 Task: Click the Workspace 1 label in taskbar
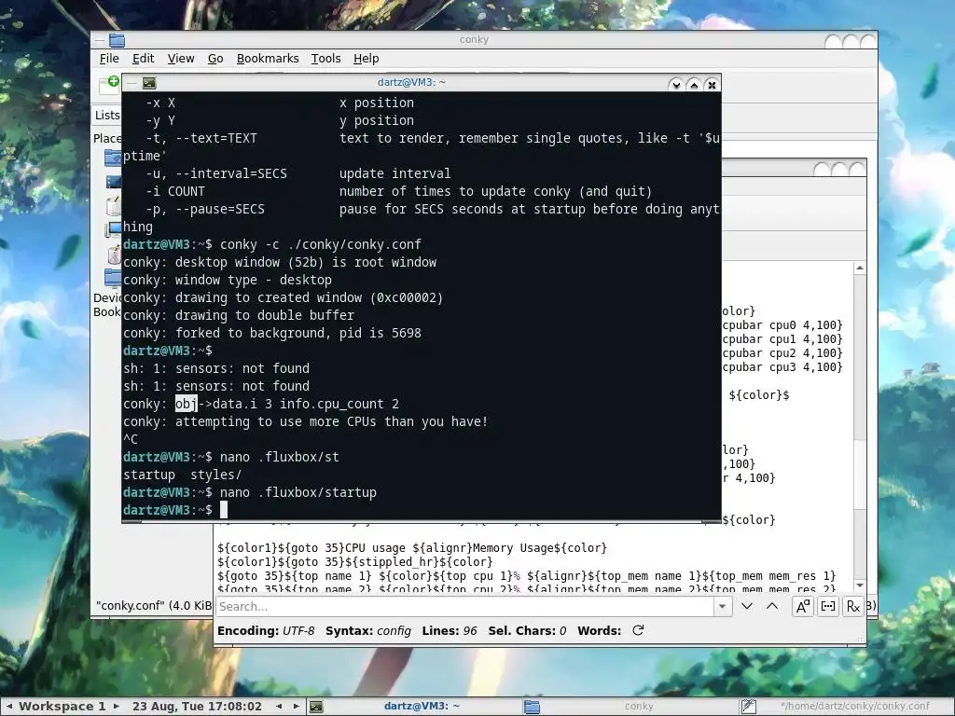(62, 707)
